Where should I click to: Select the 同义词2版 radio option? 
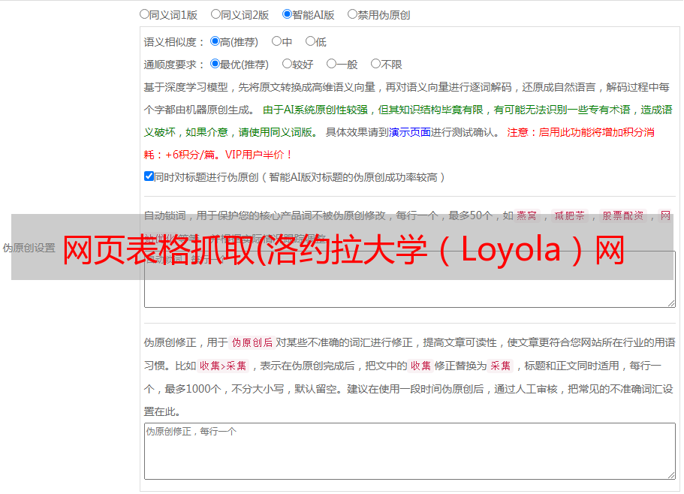[x=215, y=14]
